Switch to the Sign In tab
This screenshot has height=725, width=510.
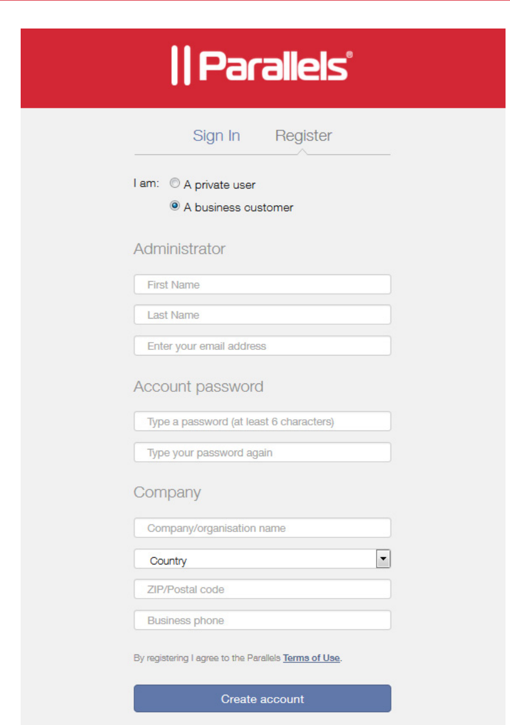pos(216,136)
